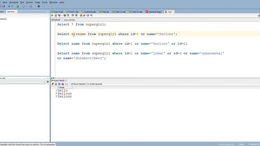260x146 pixels.
Task: Switch to the Query Builder tab
Action: coord(69,20)
